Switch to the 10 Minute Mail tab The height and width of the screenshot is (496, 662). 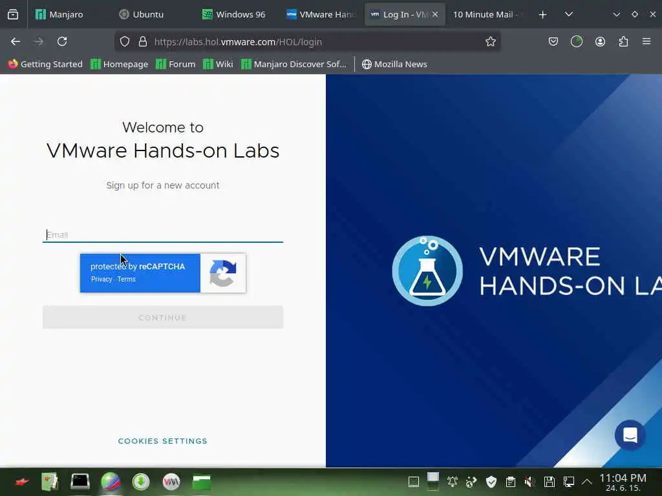coord(486,14)
